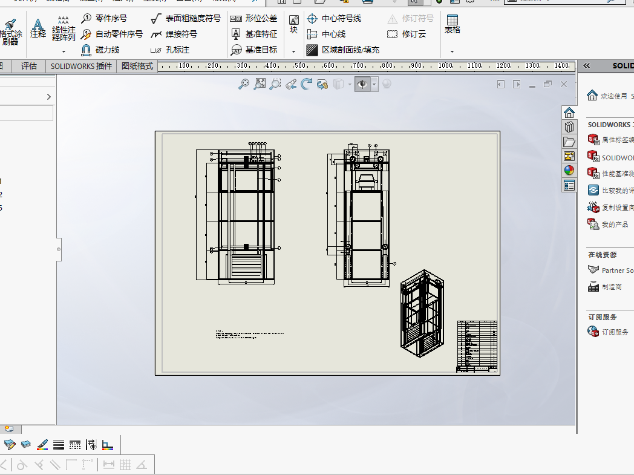Viewport: 634px width, 475px height.
Task: Click the Rotate view icon
Action: tap(307, 84)
